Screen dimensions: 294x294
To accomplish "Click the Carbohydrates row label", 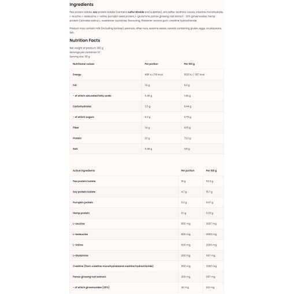I will 82,106.
